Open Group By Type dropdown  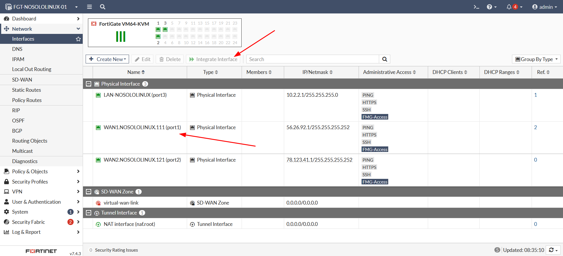tap(536, 59)
